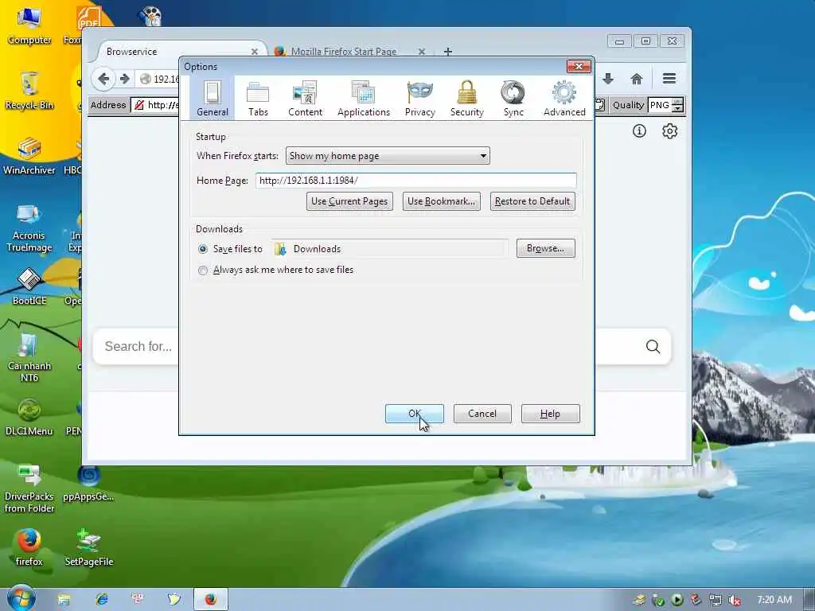Click Firefox taskbar button
This screenshot has width=815, height=611.
[210, 600]
